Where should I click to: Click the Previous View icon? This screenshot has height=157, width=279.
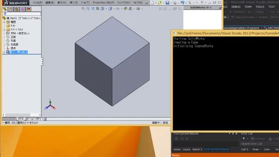click(x=93, y=9)
